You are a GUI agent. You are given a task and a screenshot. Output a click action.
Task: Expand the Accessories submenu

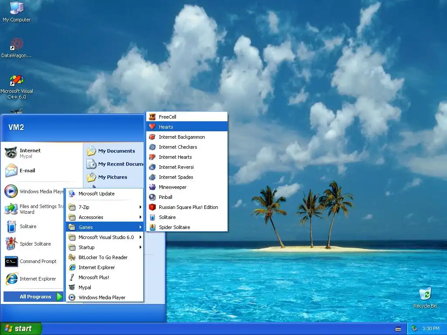click(x=105, y=217)
